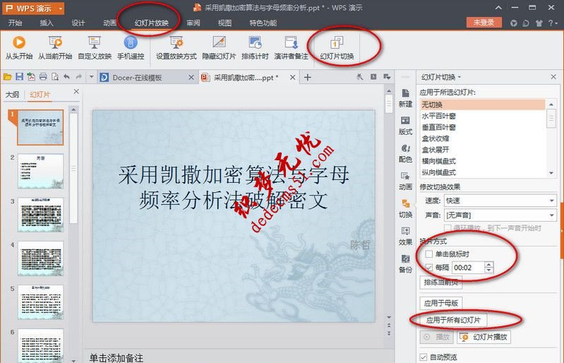
Task: Open custom slideshow (自定义放映)
Action: [x=95, y=47]
